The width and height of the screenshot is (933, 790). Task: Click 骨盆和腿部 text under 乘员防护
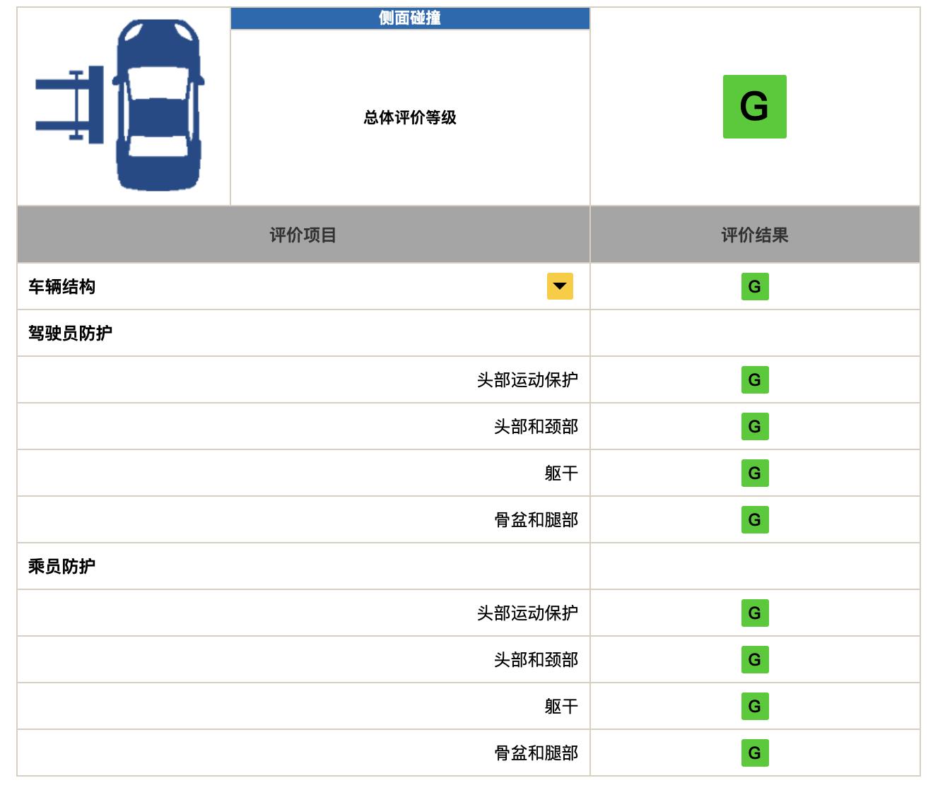pyautogui.click(x=536, y=753)
